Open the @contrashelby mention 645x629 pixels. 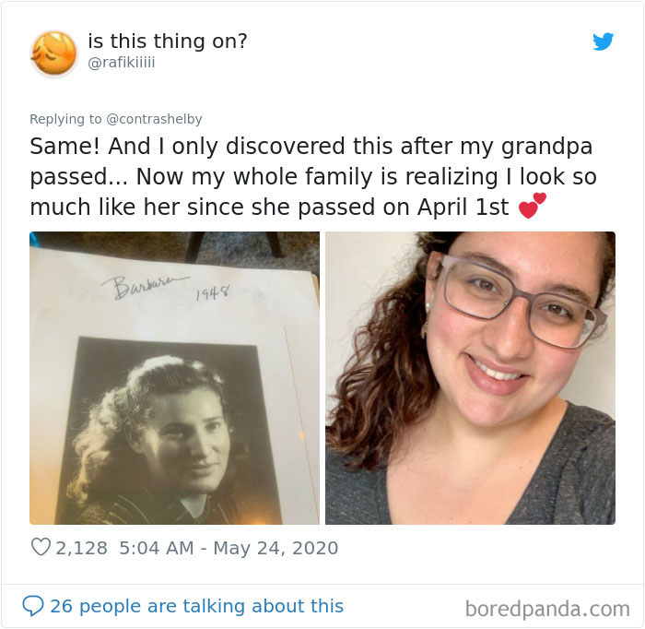point(154,119)
